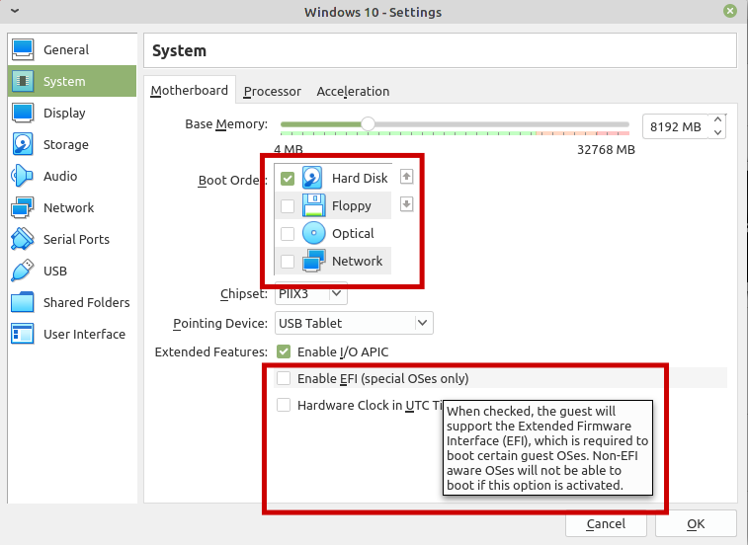Move boot device up with arrow button
This screenshot has height=545, width=748.
[406, 177]
